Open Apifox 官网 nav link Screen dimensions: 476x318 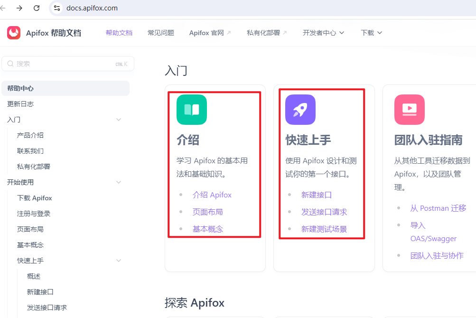pos(206,33)
